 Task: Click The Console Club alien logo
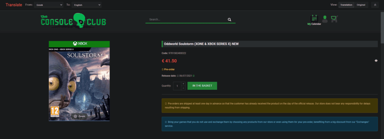tap(73, 21)
